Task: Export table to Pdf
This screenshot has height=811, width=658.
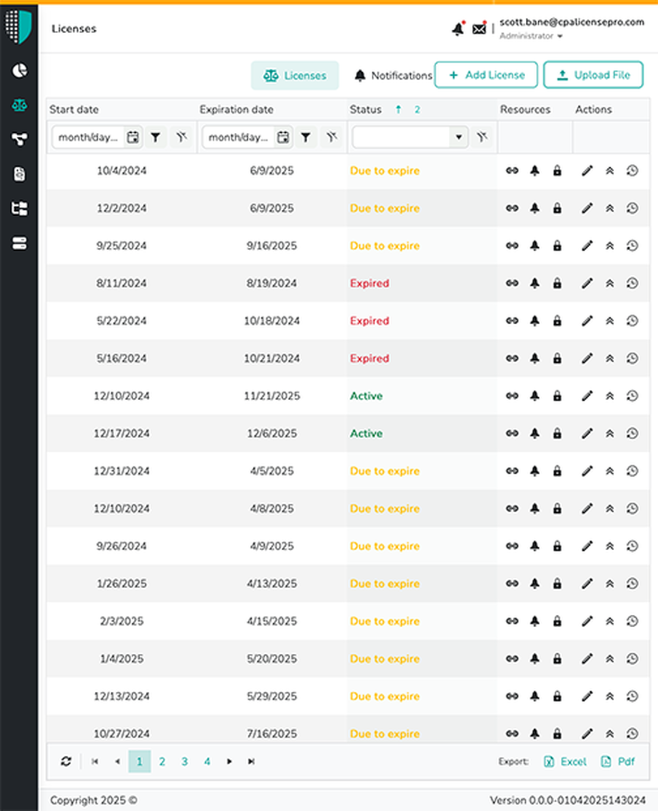Action: pos(618,762)
